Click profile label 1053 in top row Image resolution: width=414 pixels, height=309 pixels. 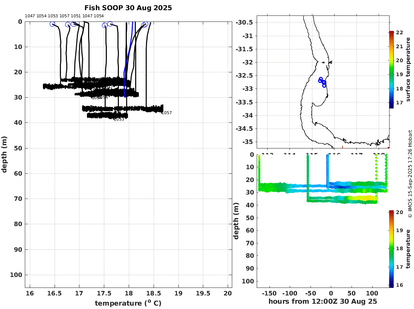click(53, 16)
